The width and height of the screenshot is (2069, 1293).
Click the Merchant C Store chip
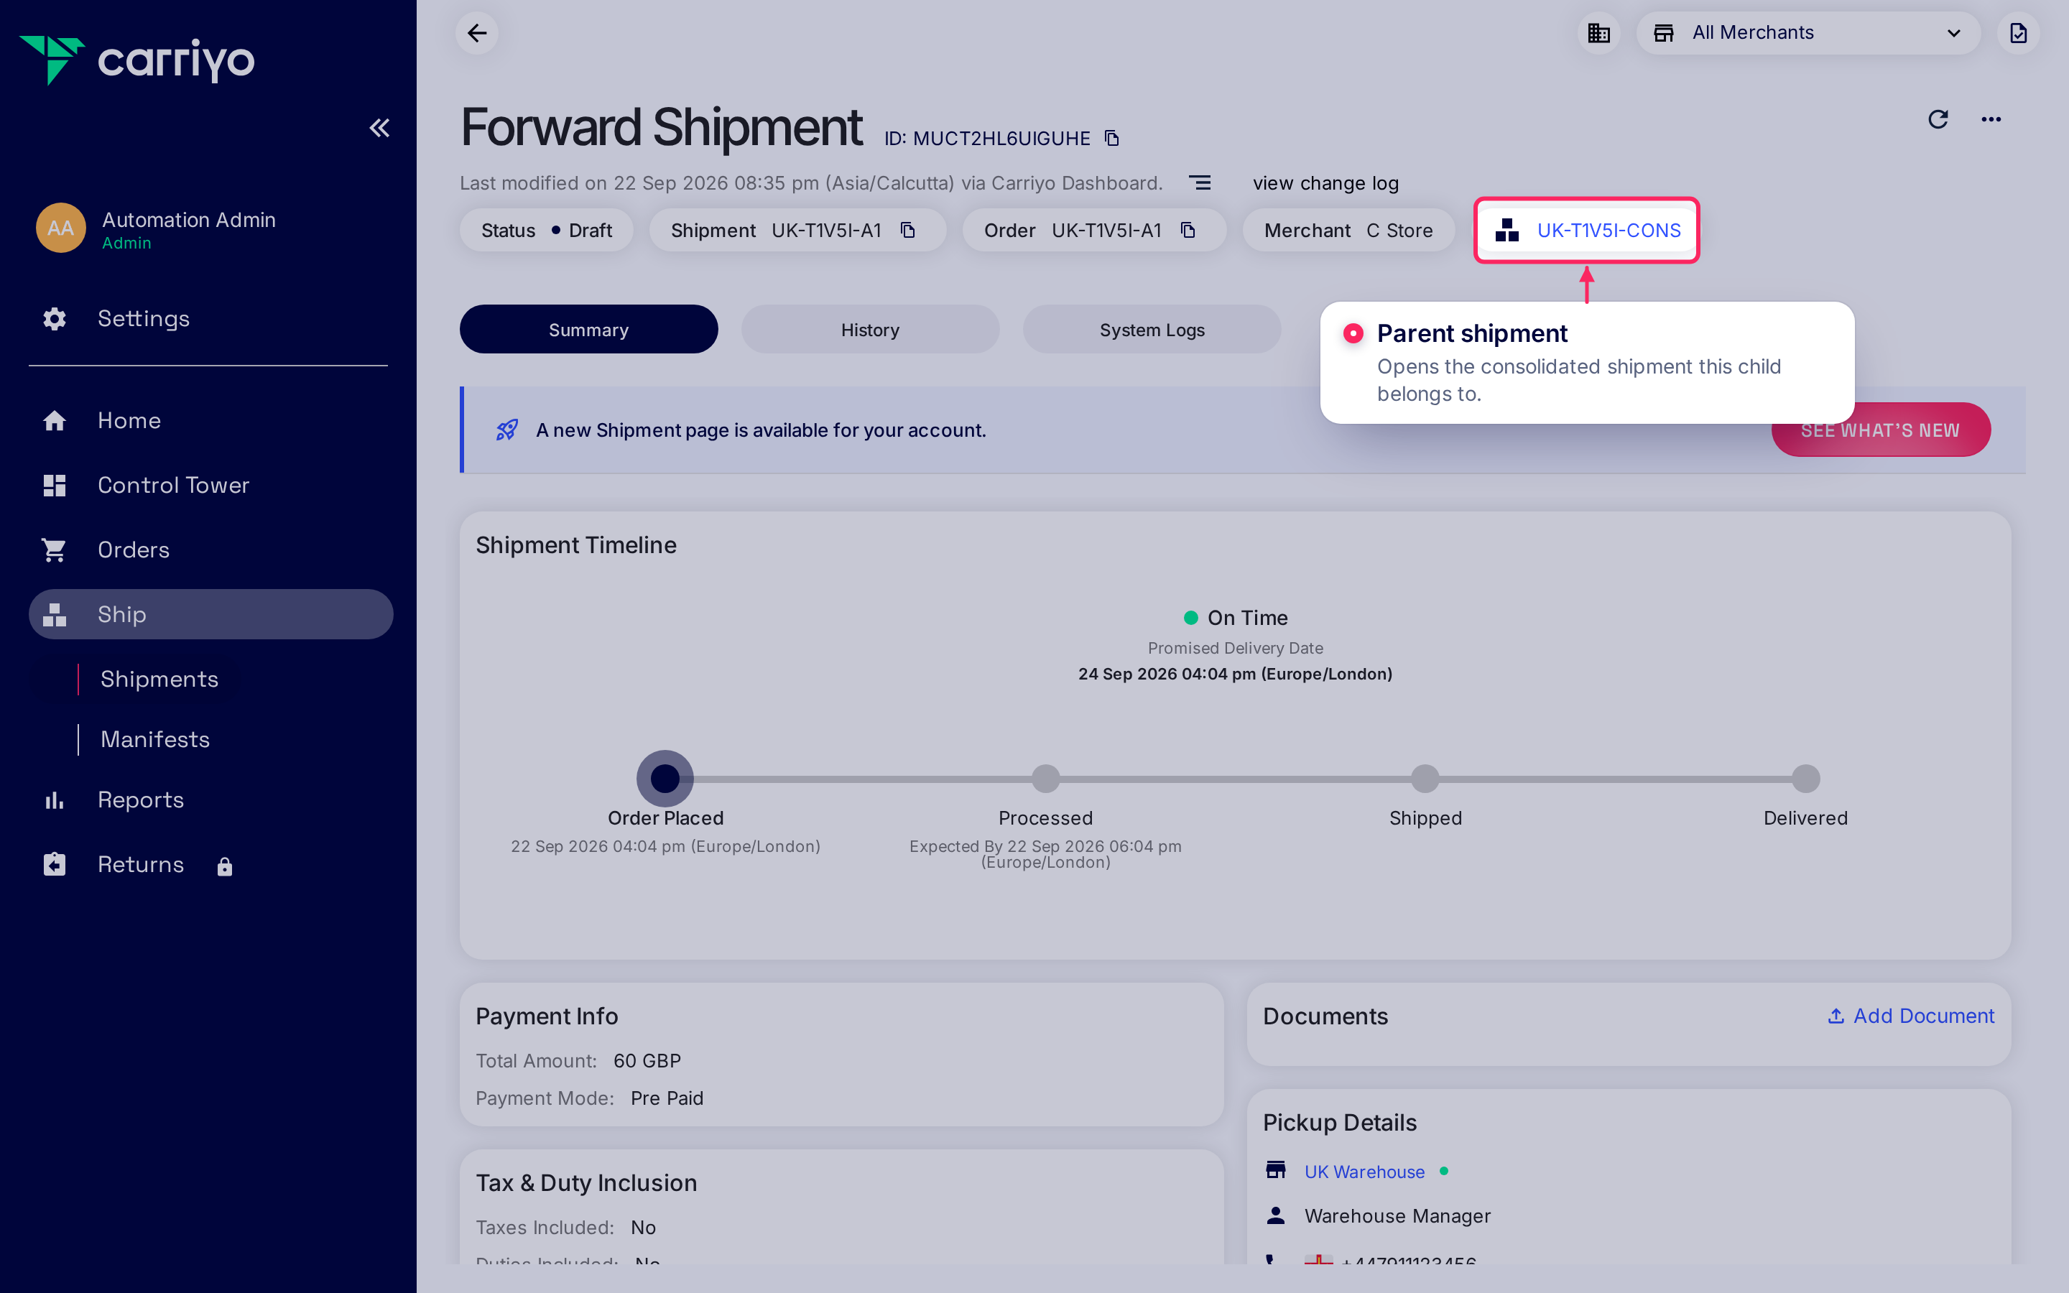1348,230
